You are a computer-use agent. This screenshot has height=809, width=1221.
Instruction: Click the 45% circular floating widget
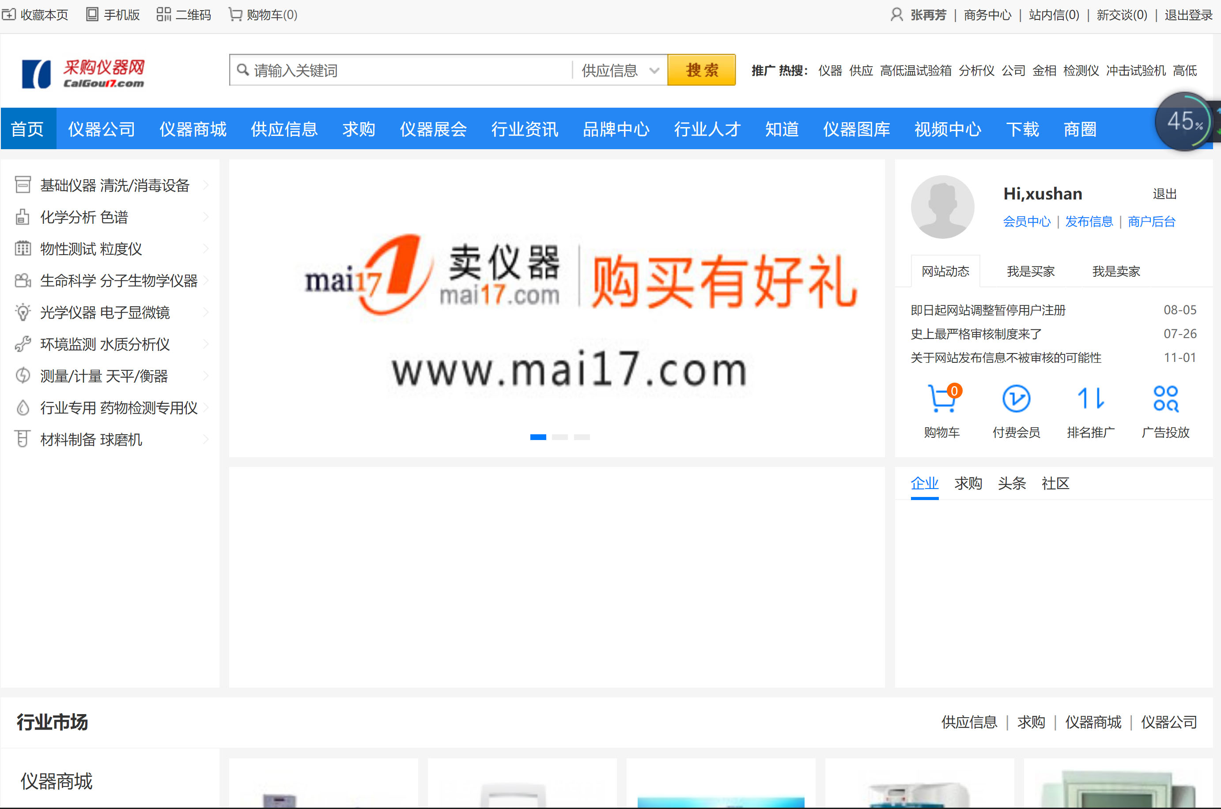(1184, 122)
